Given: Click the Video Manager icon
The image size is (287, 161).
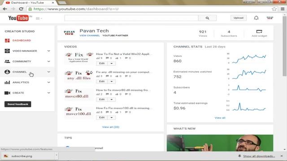Looking at the screenshot, I should click(x=7, y=51).
